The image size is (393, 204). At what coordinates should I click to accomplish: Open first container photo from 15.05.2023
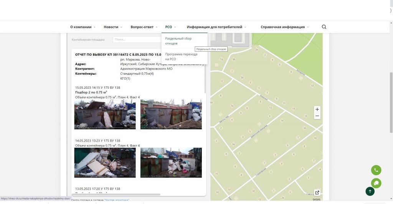coord(105,114)
